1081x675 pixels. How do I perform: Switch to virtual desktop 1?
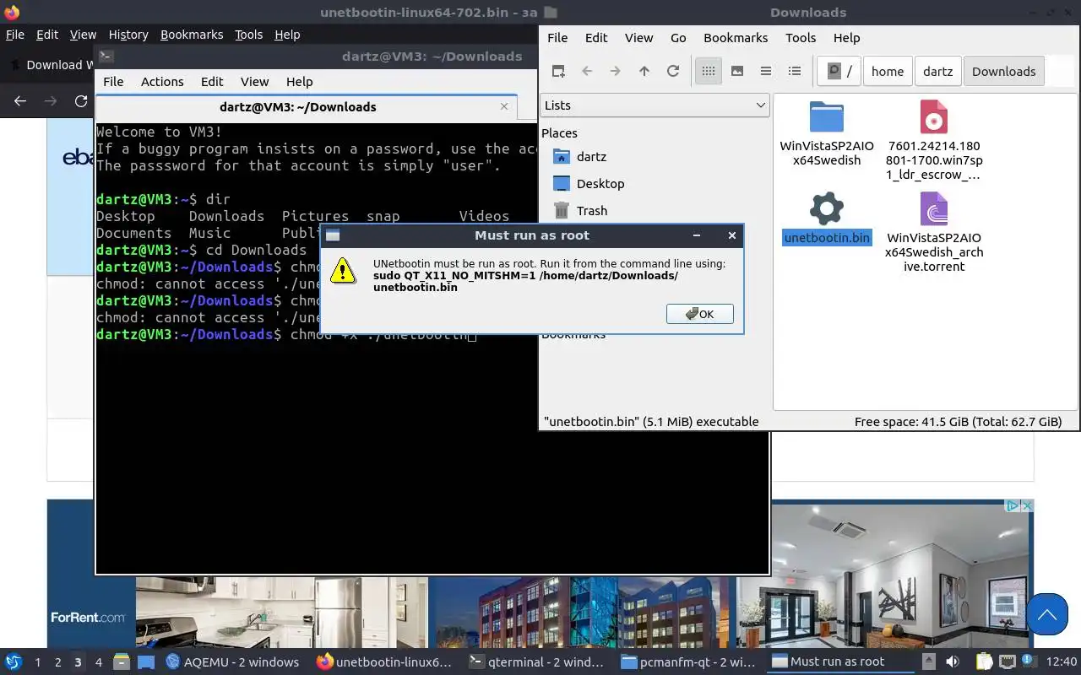[x=37, y=662]
